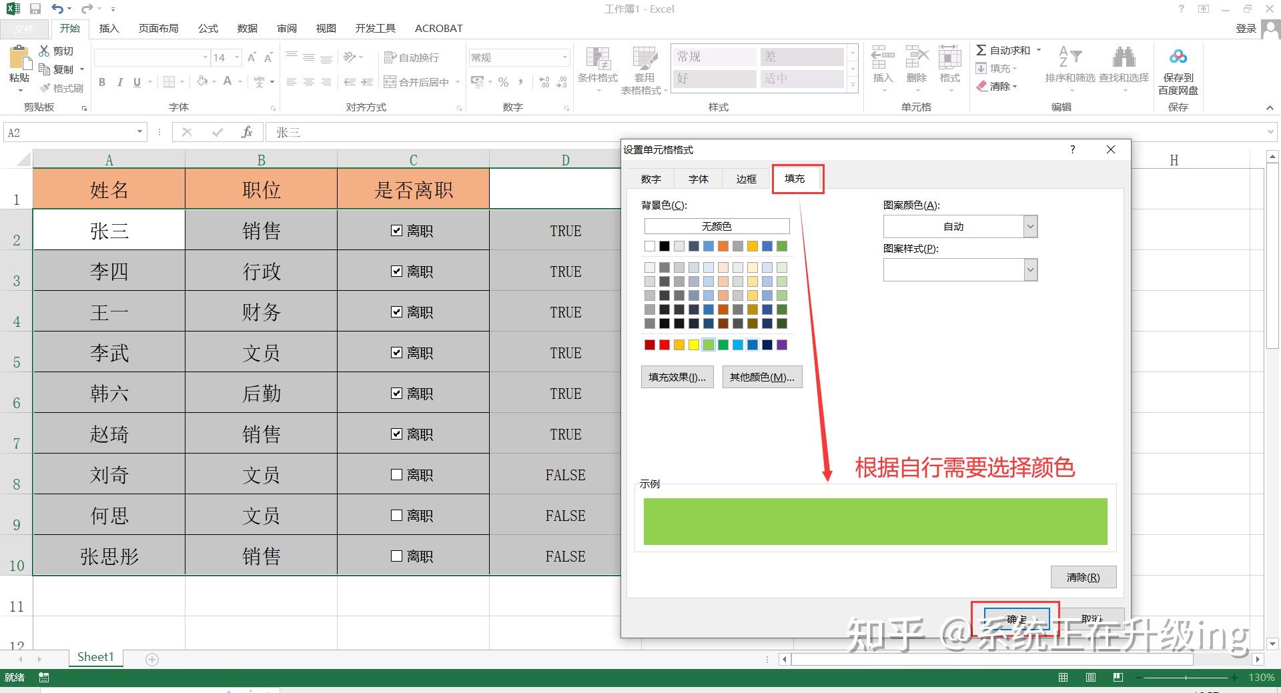
Task: Open the pattern color (图案颜色) dropdown
Action: point(1030,227)
